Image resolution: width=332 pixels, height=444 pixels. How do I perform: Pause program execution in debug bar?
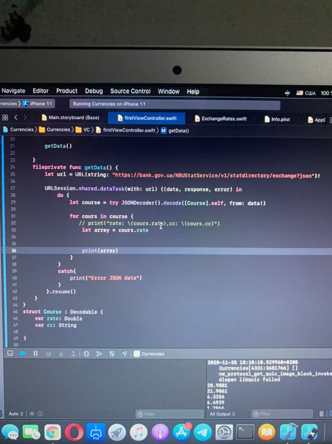click(35, 354)
